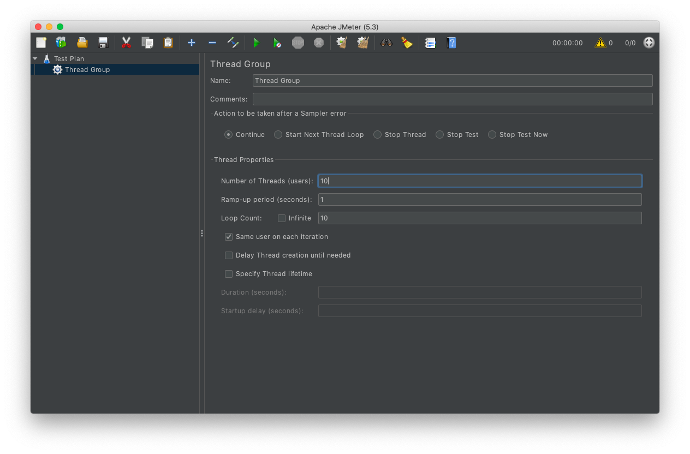Click the Comments input field

(x=453, y=99)
